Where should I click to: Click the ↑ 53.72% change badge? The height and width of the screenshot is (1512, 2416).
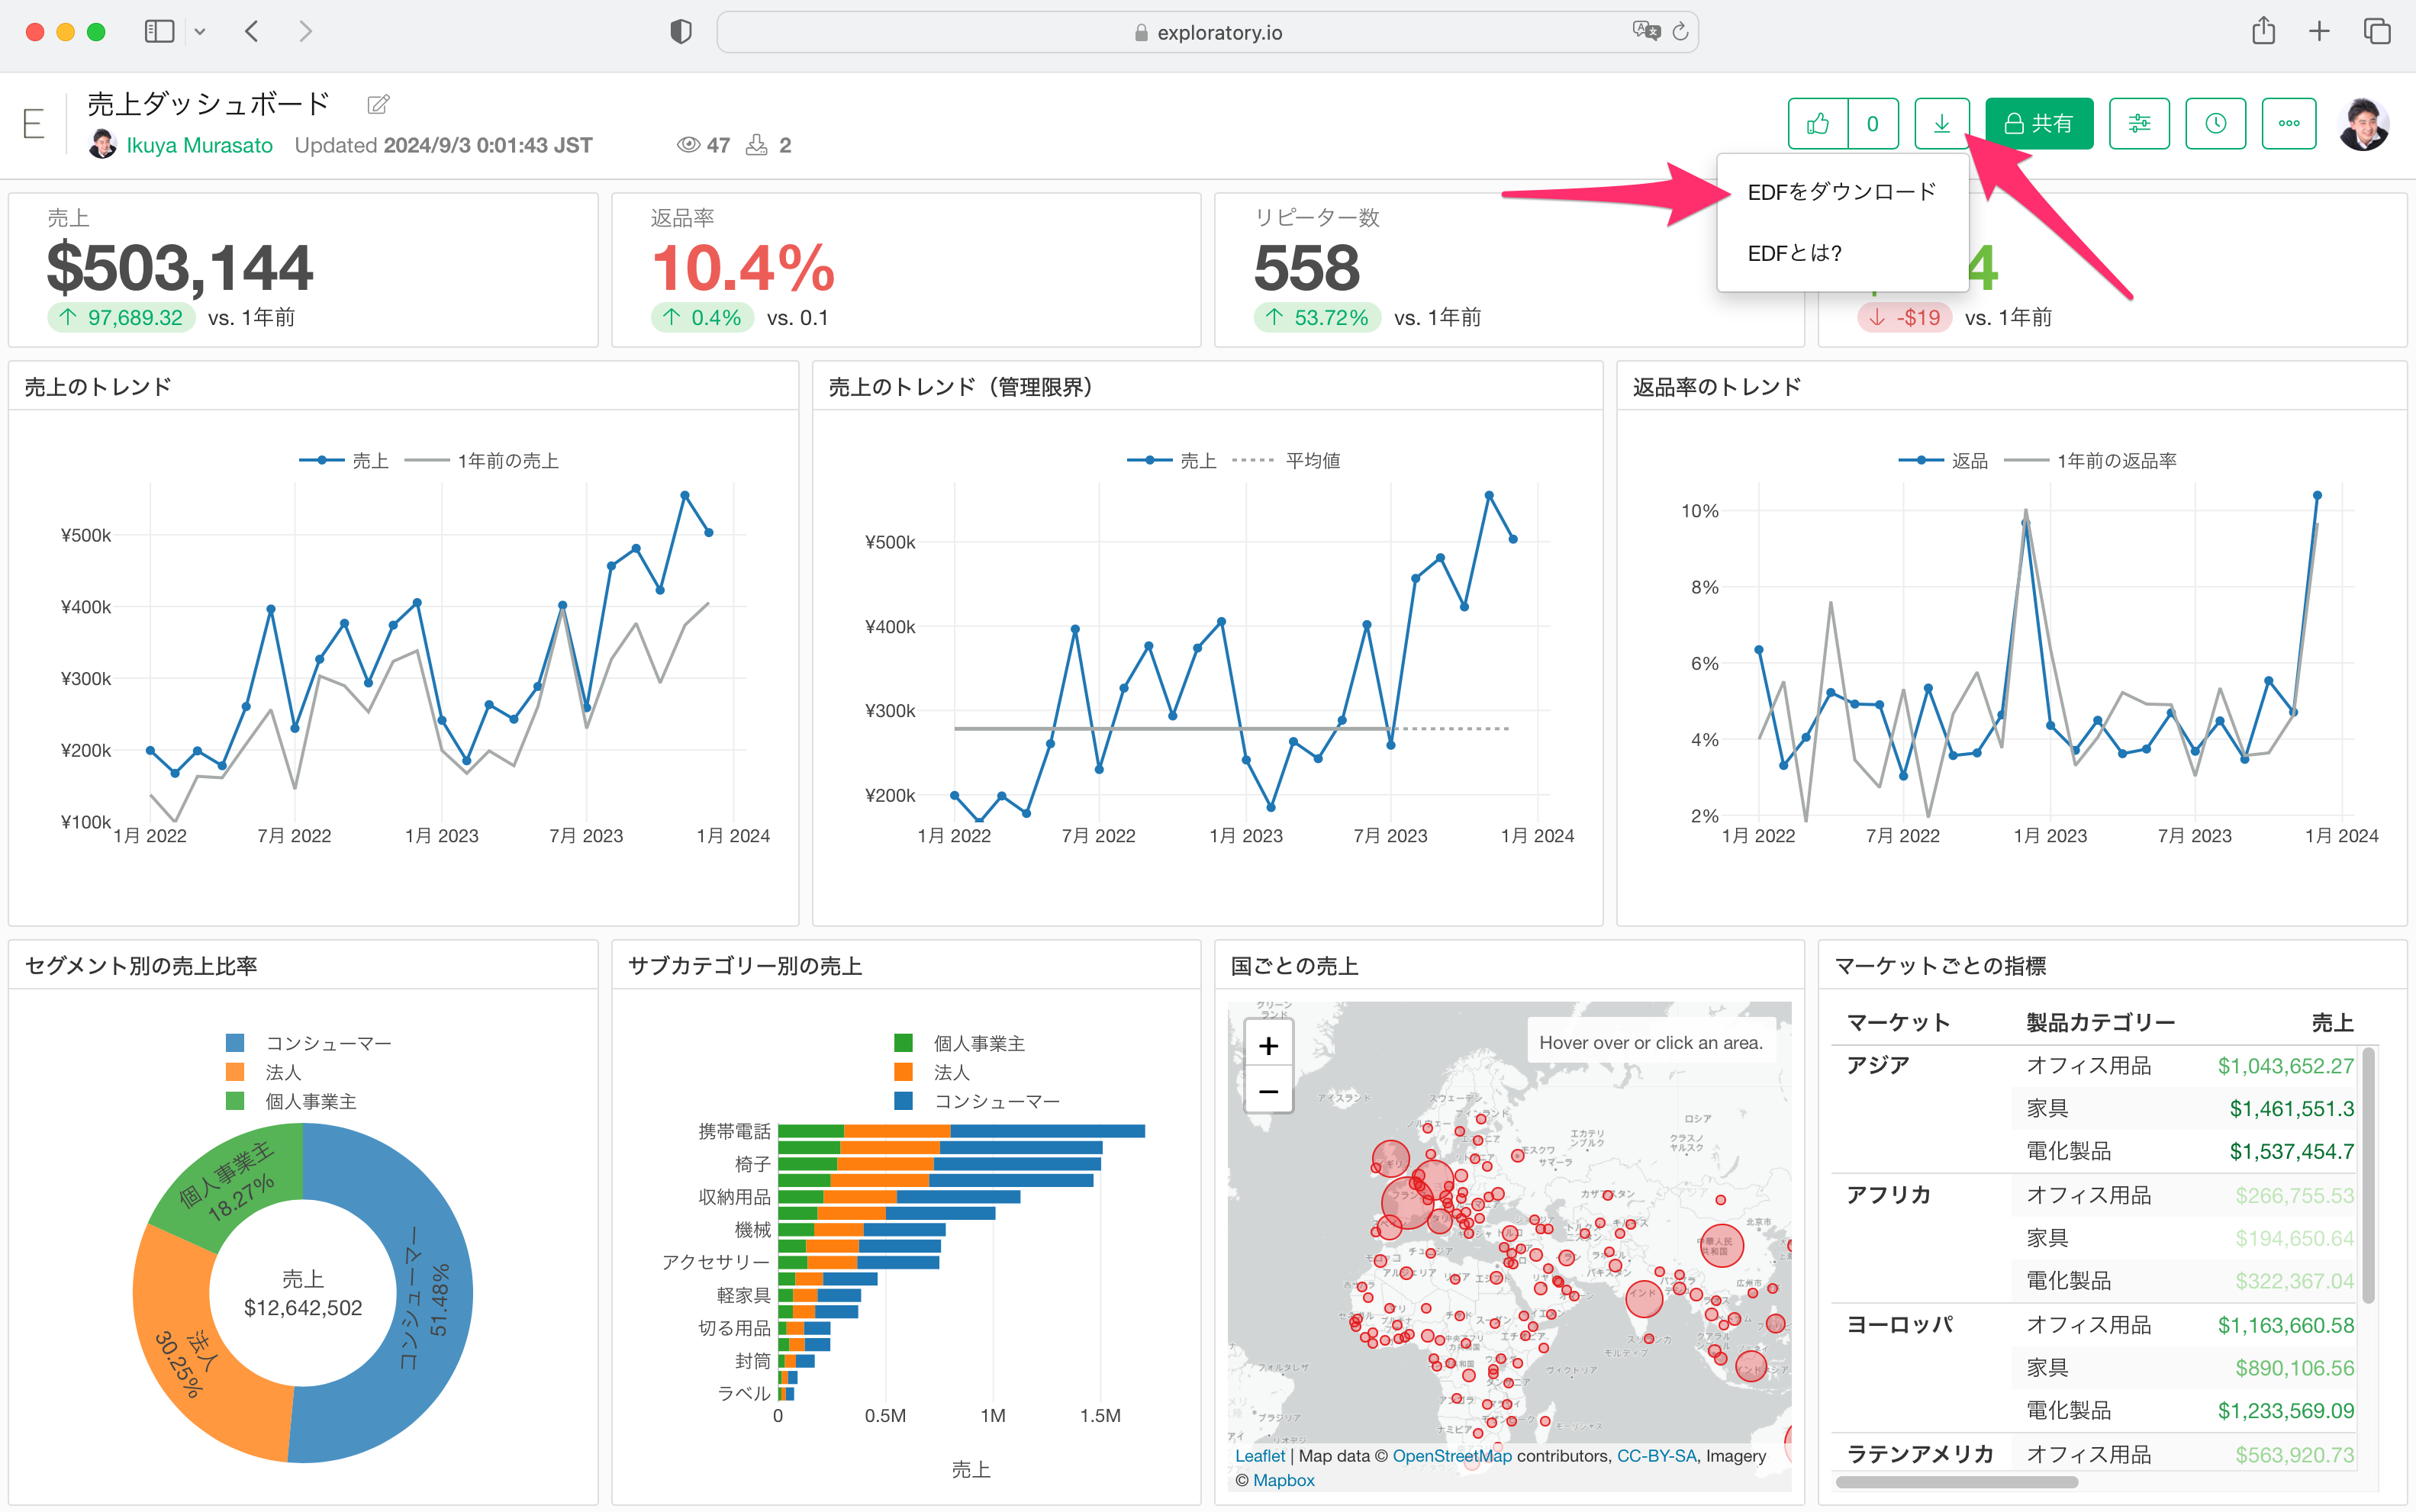coord(1317,318)
